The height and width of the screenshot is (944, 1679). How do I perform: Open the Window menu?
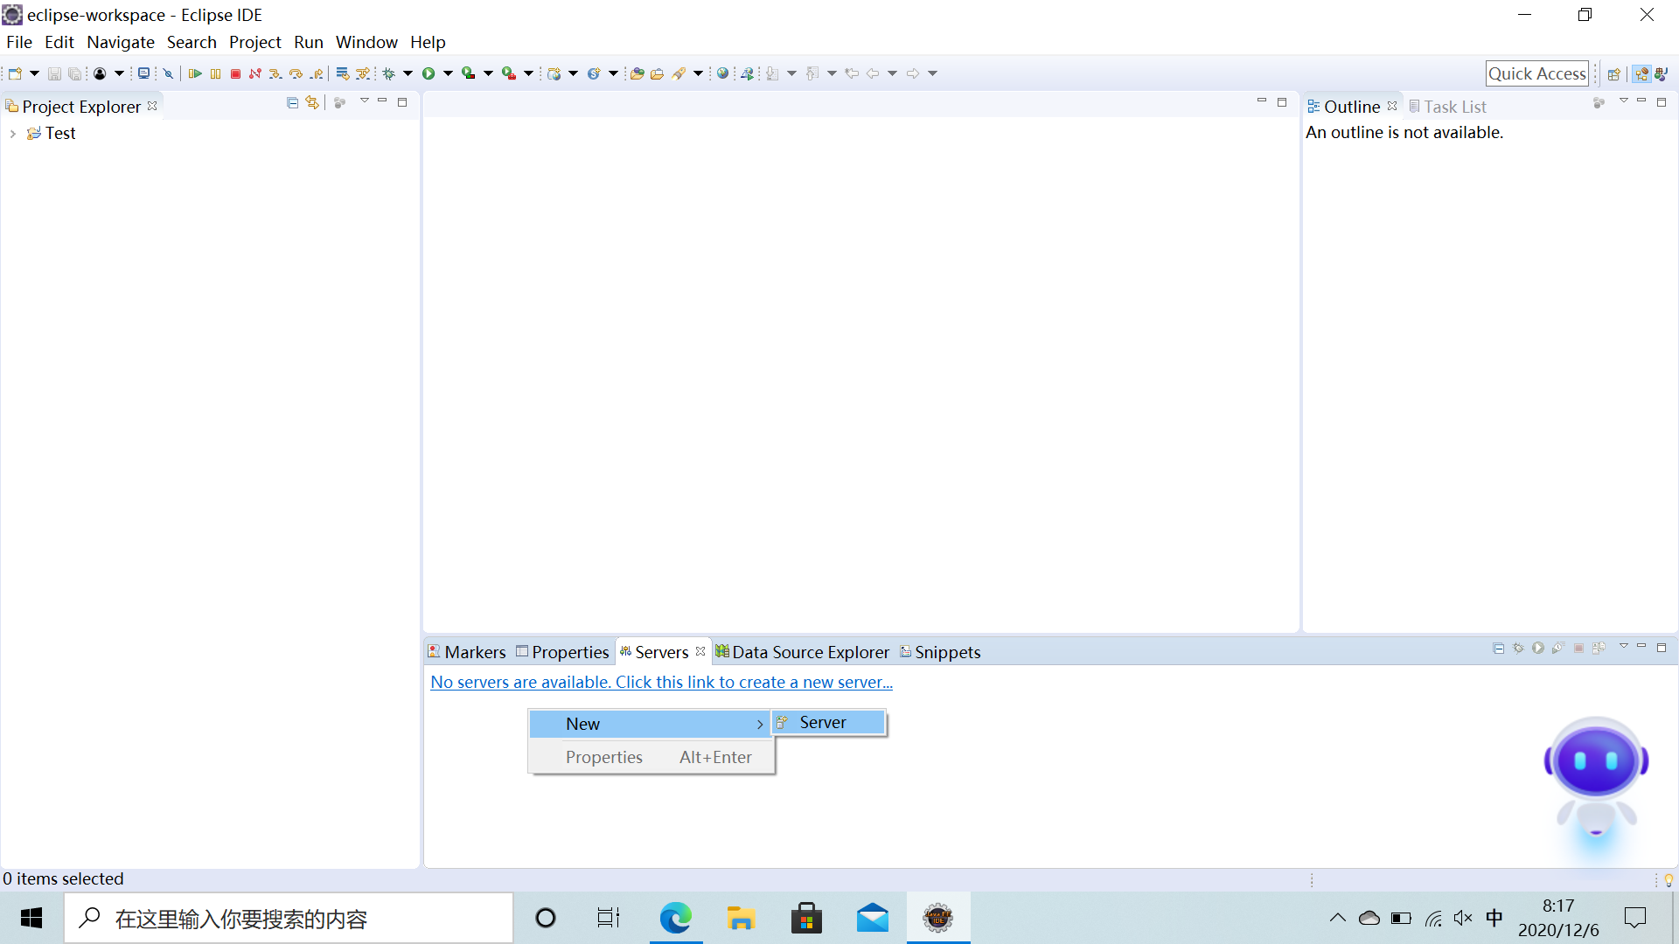366,42
